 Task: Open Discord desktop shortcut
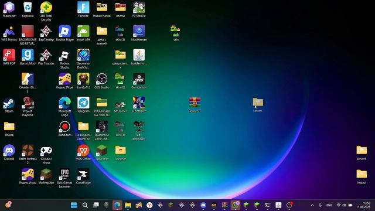point(9,152)
